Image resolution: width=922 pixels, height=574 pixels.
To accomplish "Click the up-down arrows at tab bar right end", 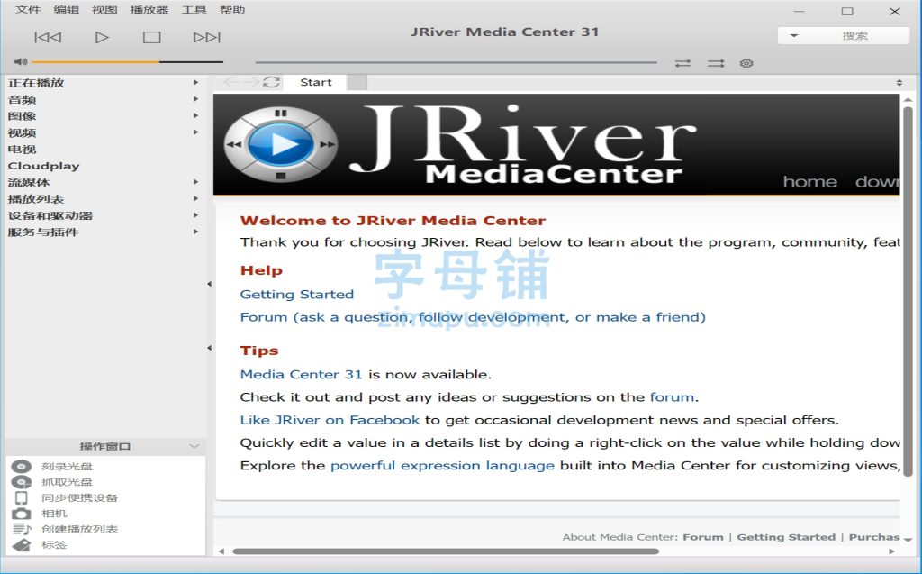I will tap(899, 82).
